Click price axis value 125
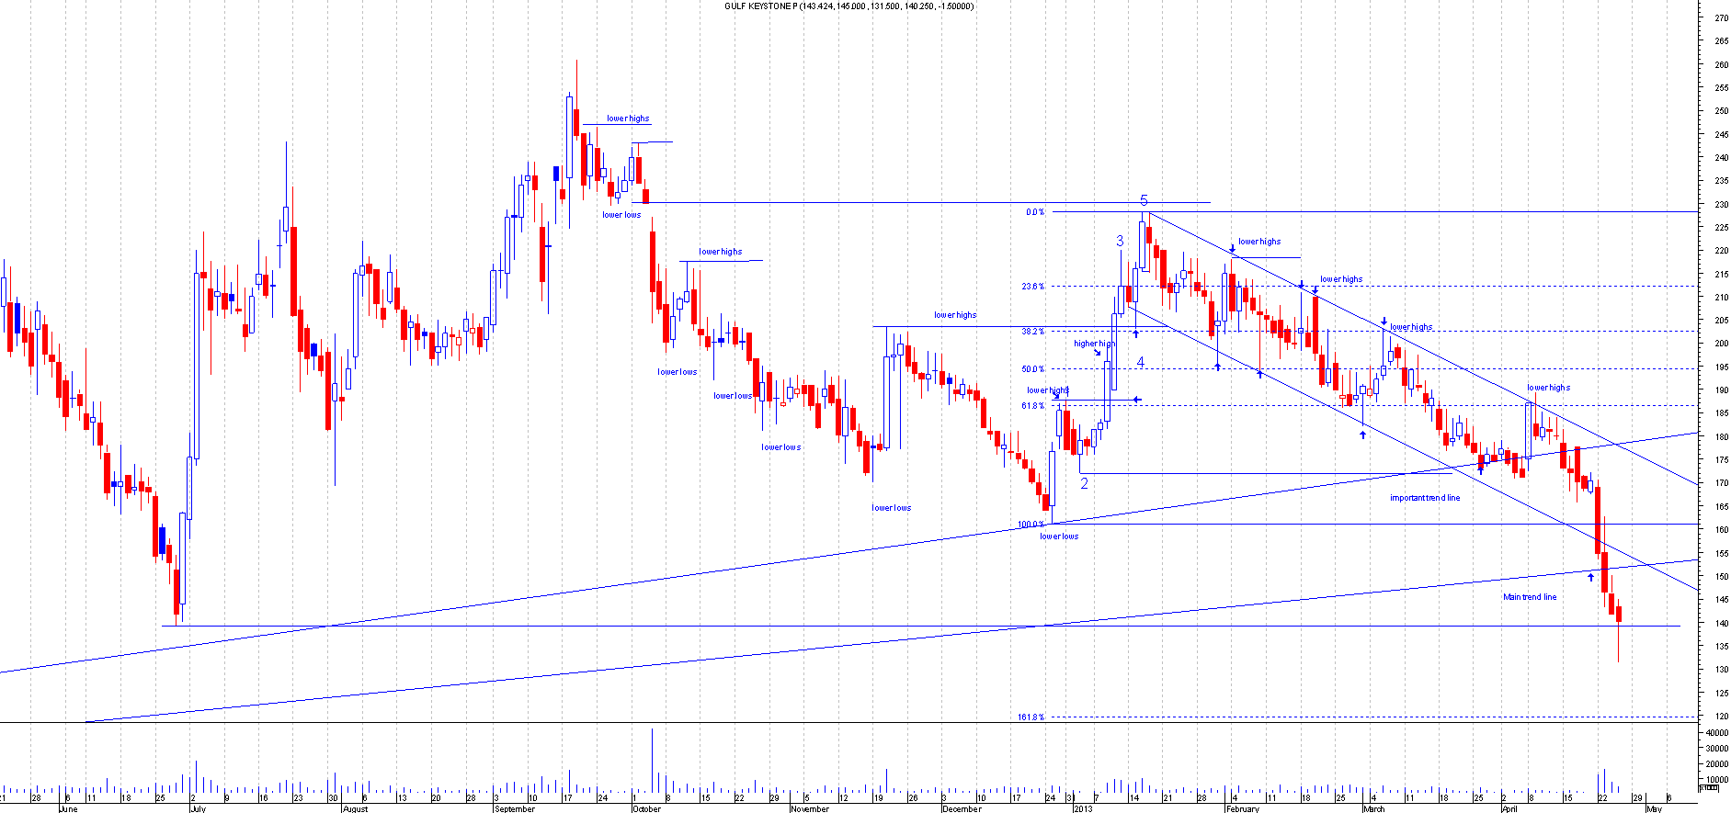This screenshot has width=1731, height=813. (x=1721, y=694)
